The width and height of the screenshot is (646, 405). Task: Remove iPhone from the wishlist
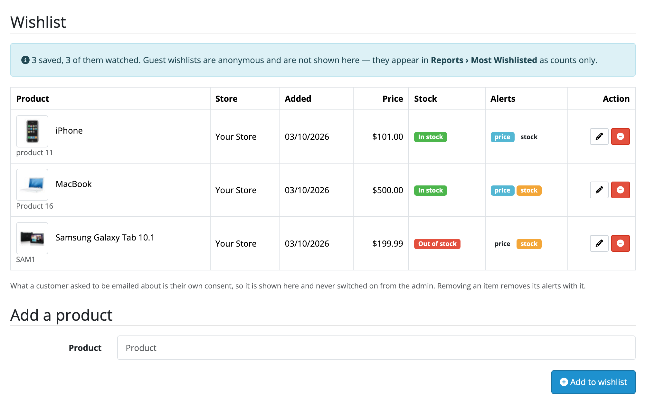click(620, 137)
